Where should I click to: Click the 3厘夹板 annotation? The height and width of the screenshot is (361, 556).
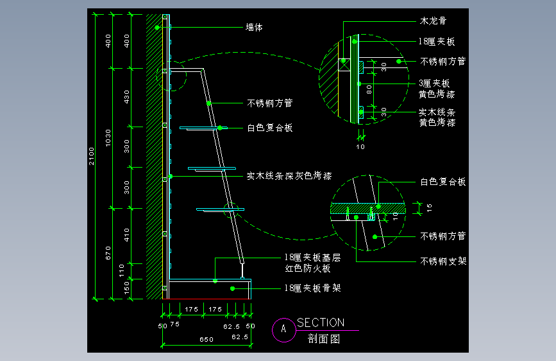(434, 83)
